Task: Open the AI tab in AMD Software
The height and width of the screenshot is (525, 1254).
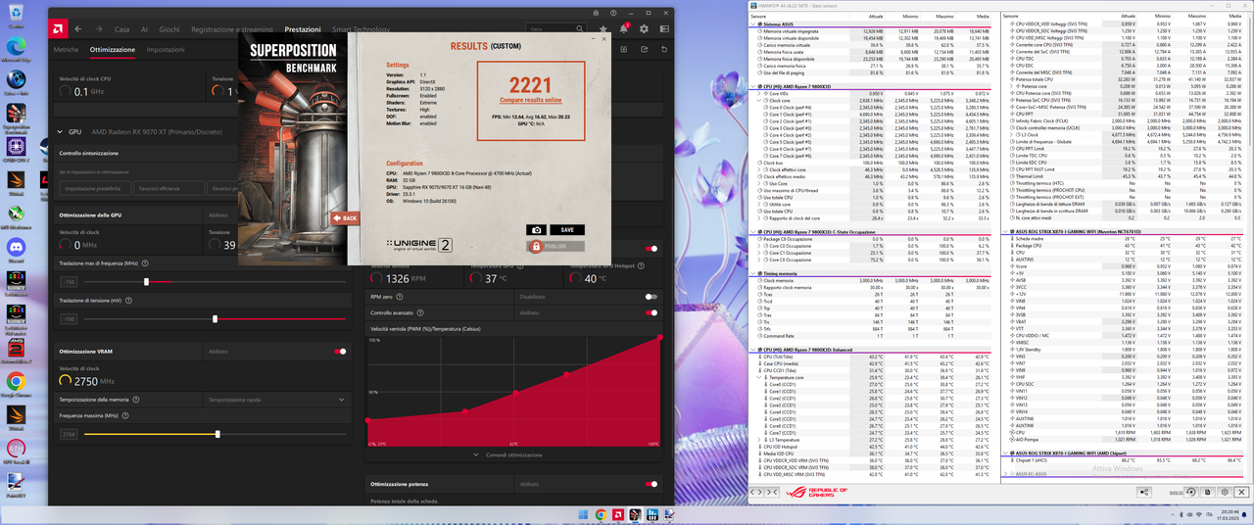Action: point(144,29)
